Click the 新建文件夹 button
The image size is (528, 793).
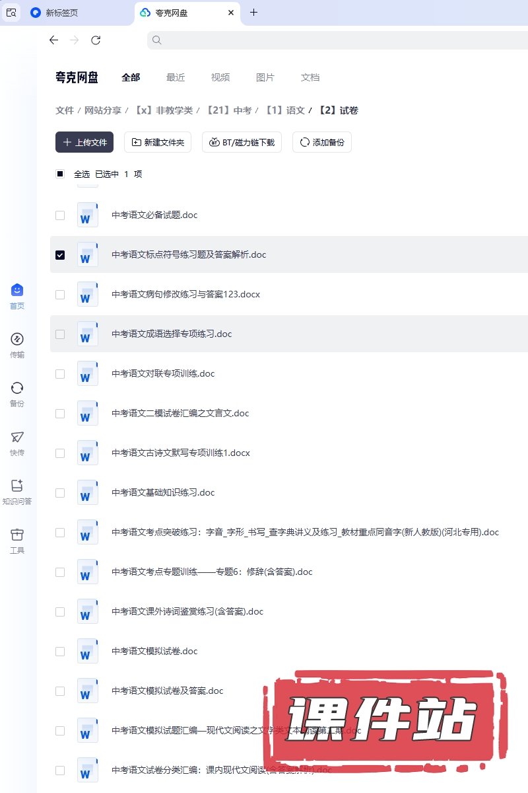pyautogui.click(x=158, y=142)
